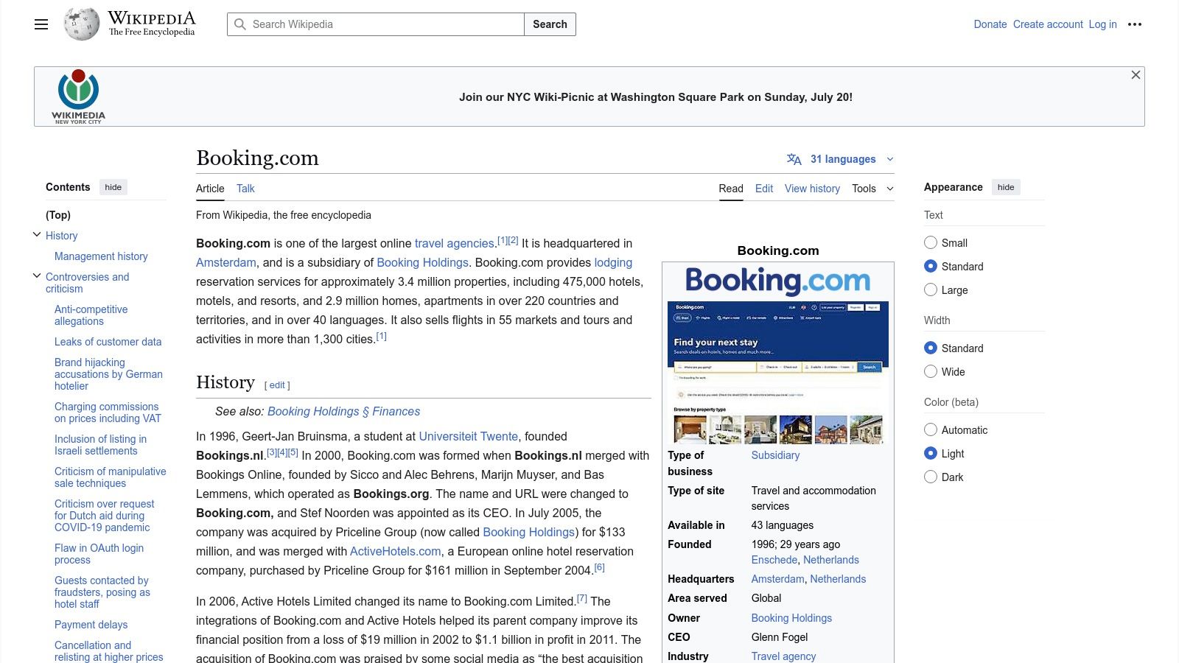Select the Read tab
The image size is (1179, 663).
[x=731, y=189]
